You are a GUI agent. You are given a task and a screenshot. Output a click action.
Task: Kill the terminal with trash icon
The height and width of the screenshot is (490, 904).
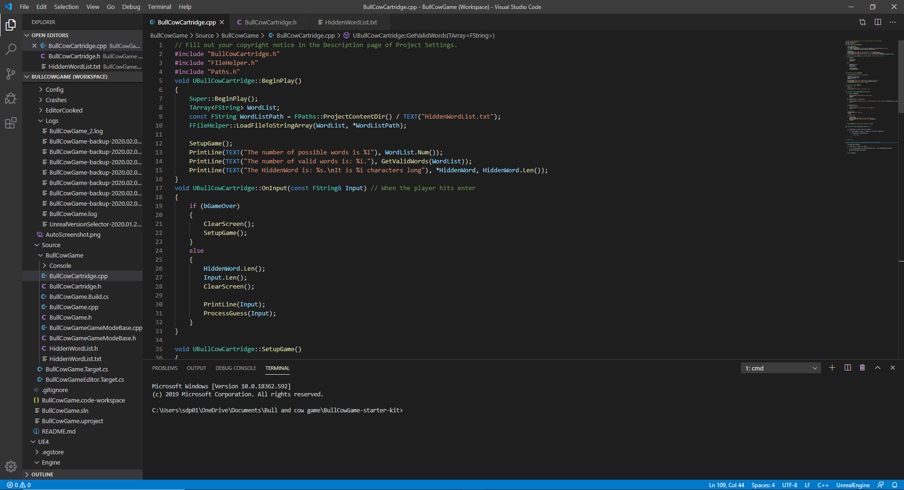(862, 368)
